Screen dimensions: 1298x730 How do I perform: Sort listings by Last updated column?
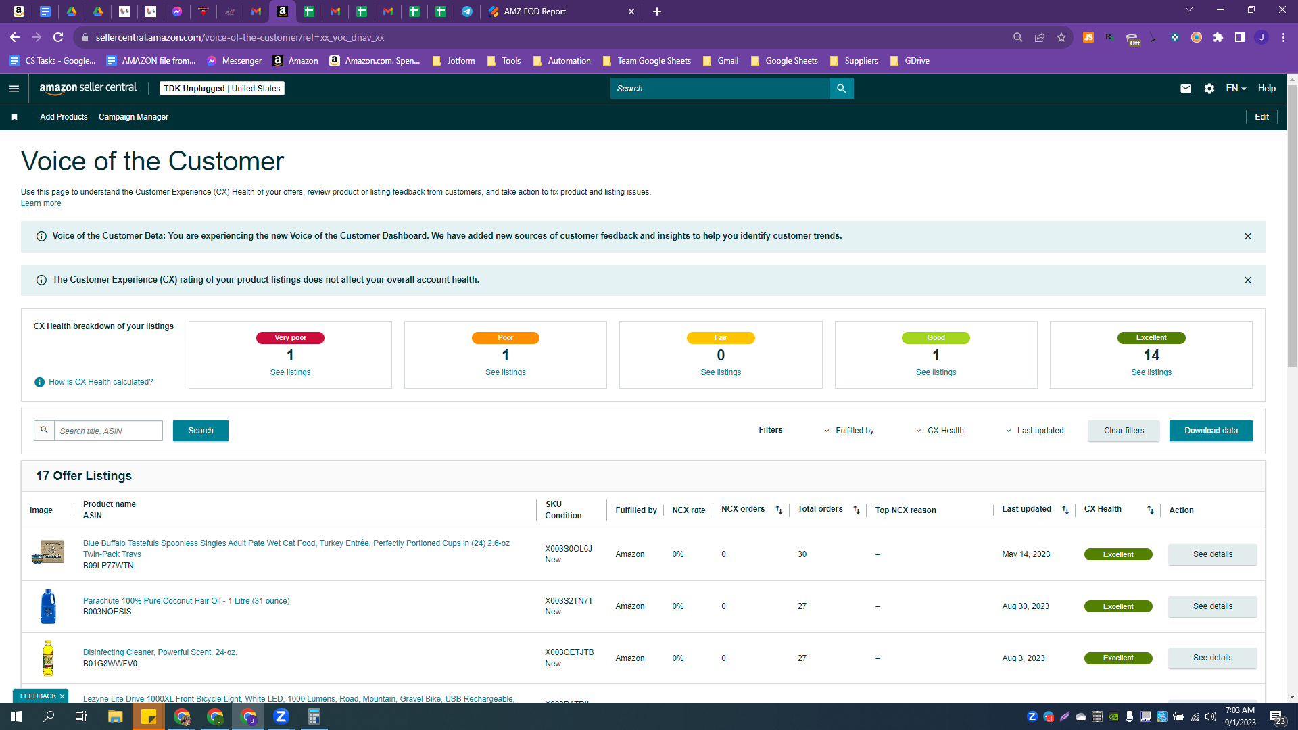tap(1065, 510)
